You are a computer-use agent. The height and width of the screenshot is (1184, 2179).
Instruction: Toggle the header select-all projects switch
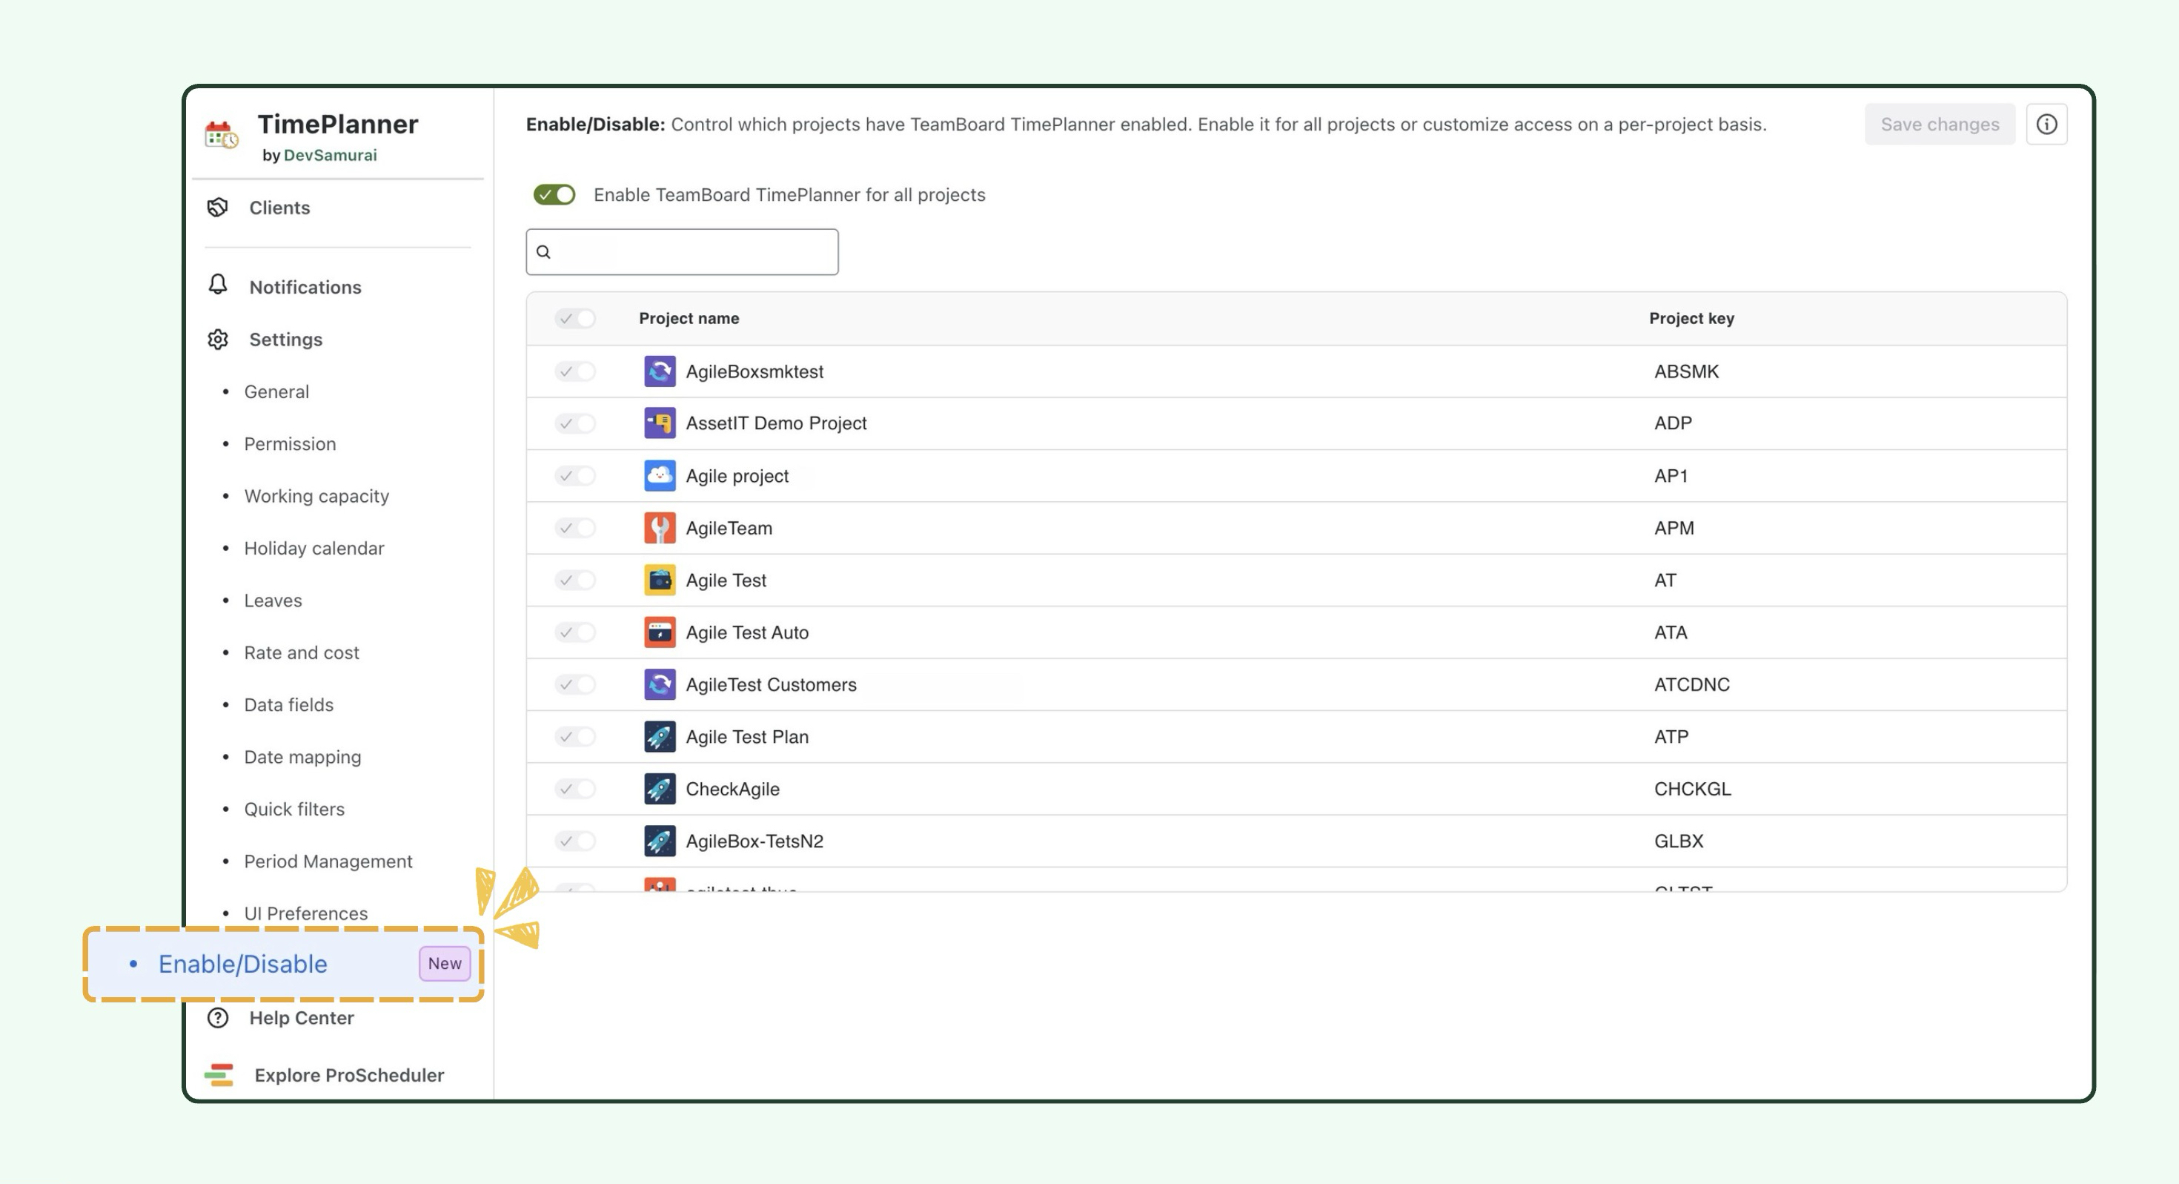(x=575, y=319)
